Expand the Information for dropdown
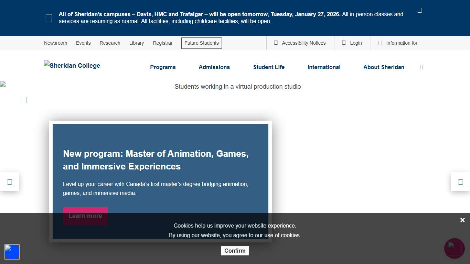The width and height of the screenshot is (470, 264). tap(398, 43)
